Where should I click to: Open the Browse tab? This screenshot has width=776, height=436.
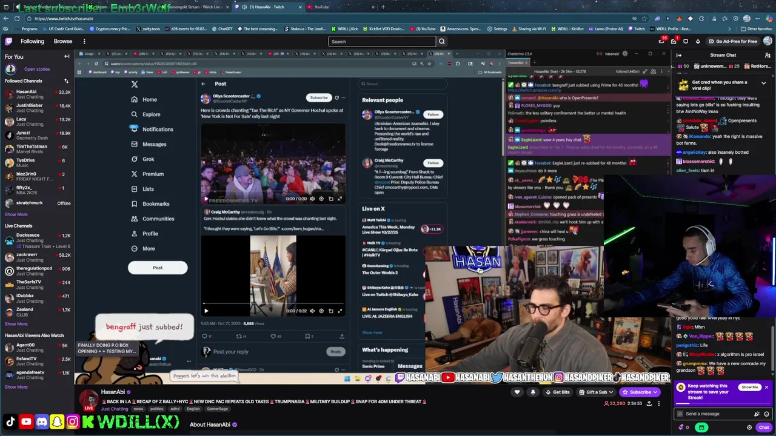click(63, 41)
